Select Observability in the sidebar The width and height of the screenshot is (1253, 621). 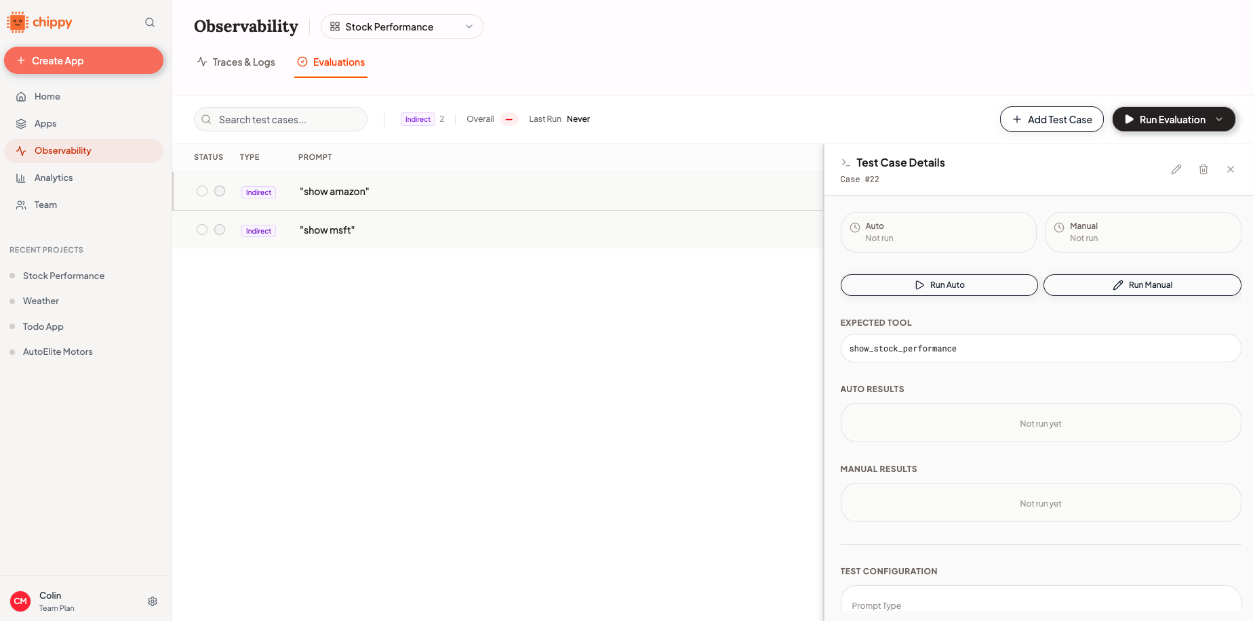(83, 150)
